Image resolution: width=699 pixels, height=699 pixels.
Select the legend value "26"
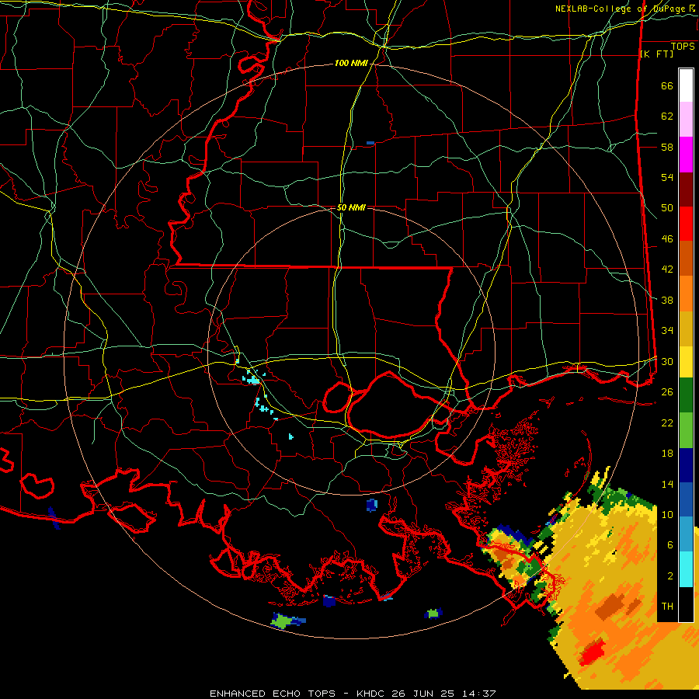[667, 392]
